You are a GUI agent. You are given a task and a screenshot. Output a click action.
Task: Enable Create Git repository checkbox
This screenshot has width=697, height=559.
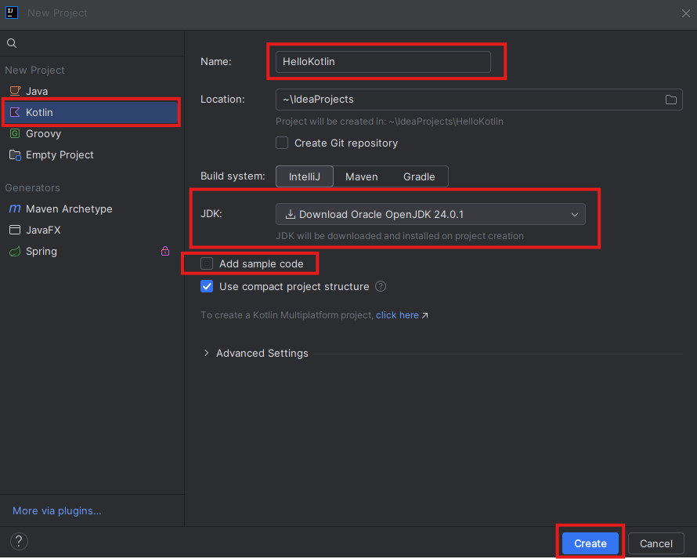click(282, 143)
